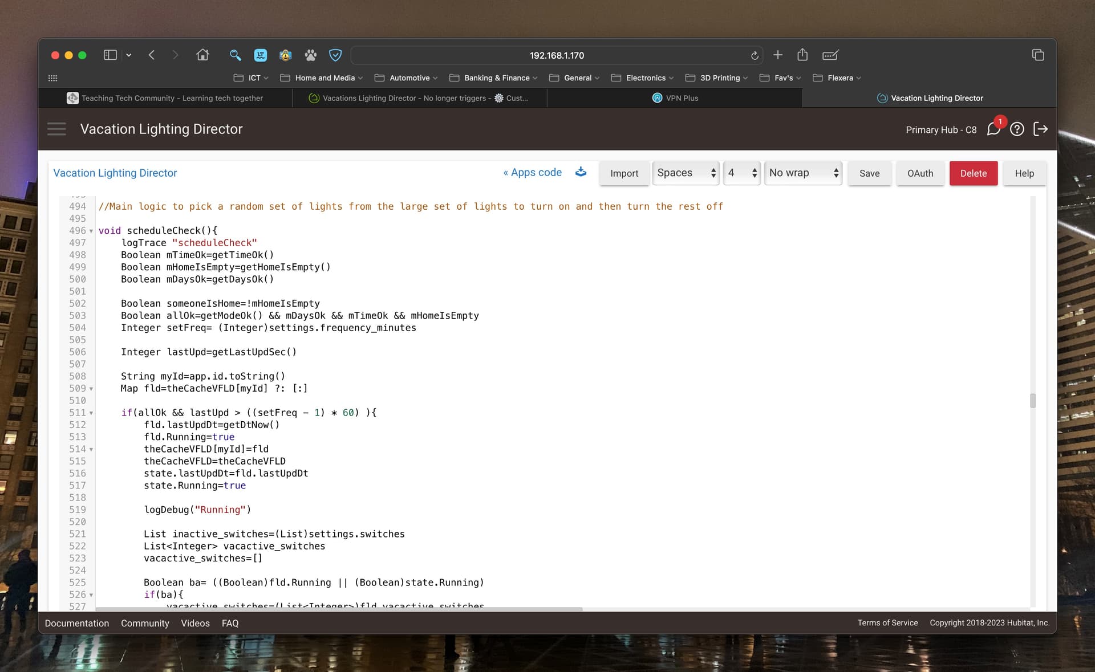Click the magnifying glass search extension icon
This screenshot has height=672, width=1095.
click(x=235, y=55)
